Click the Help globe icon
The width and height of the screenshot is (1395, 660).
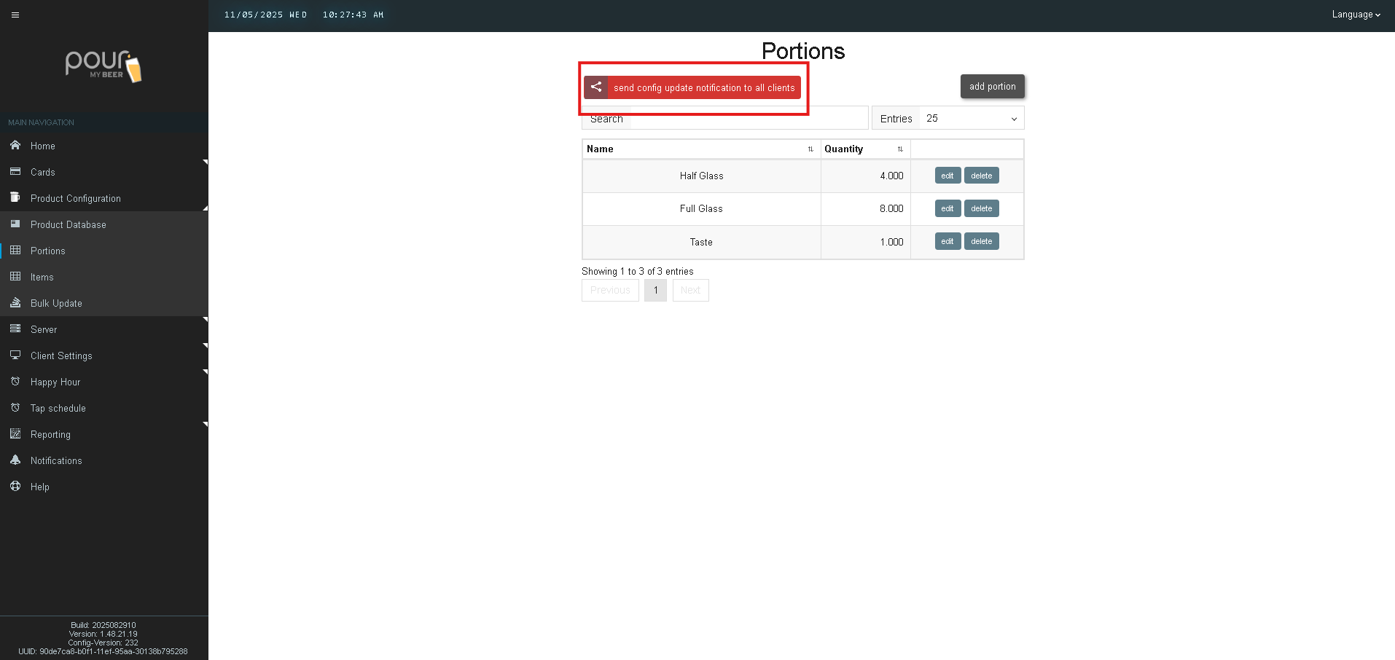(x=15, y=487)
